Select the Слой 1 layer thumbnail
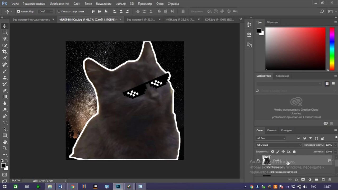 [x=267, y=160]
